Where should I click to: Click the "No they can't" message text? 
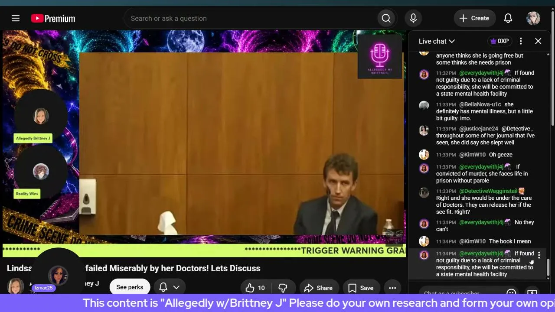pyautogui.click(x=485, y=226)
